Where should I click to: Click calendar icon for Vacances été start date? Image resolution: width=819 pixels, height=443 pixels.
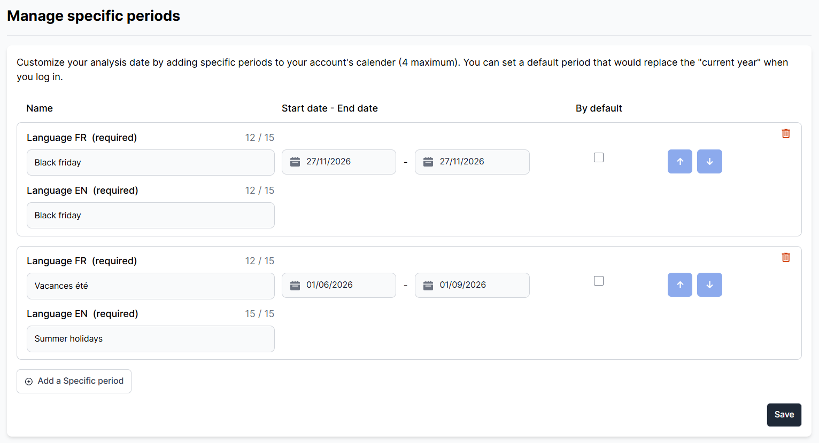point(295,285)
